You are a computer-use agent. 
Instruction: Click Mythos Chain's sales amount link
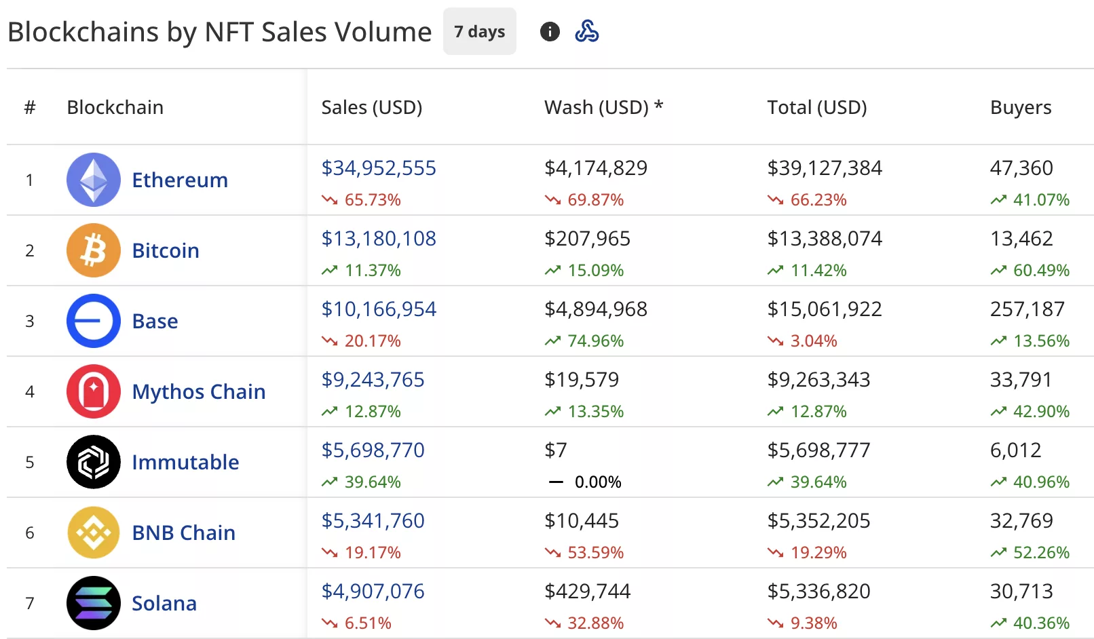tap(373, 379)
